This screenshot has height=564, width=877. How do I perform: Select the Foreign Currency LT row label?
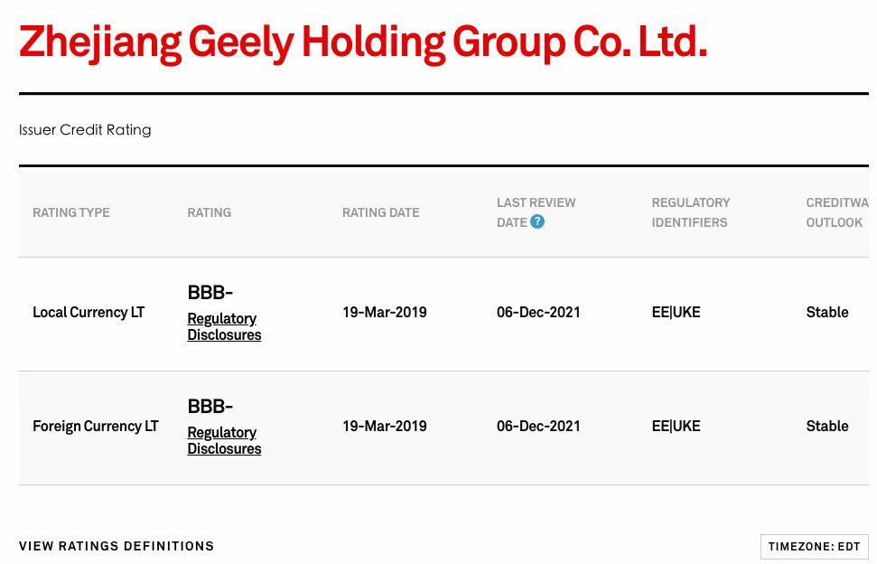[x=96, y=427]
